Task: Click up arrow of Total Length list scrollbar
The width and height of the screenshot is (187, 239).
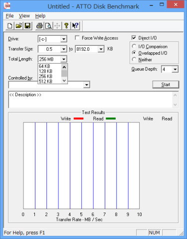Action: tap(64, 67)
